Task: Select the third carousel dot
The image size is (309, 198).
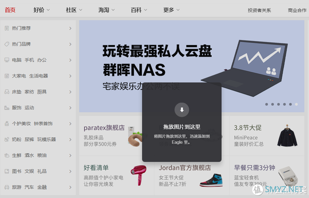Action: click(279, 104)
